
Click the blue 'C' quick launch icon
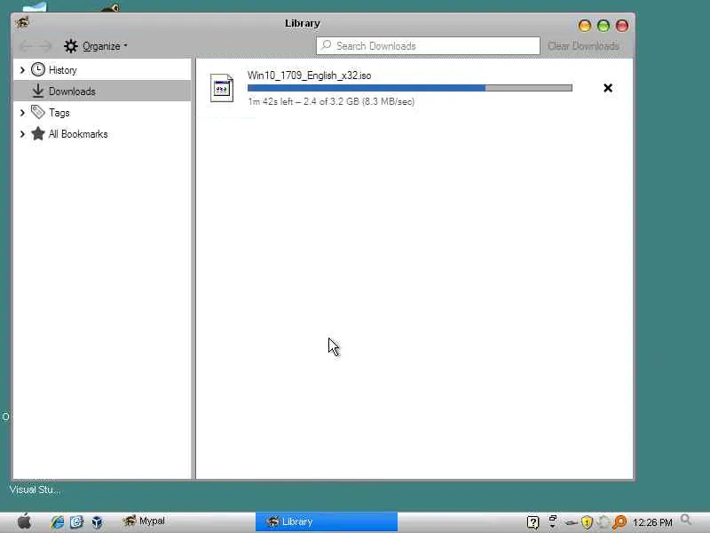click(76, 521)
